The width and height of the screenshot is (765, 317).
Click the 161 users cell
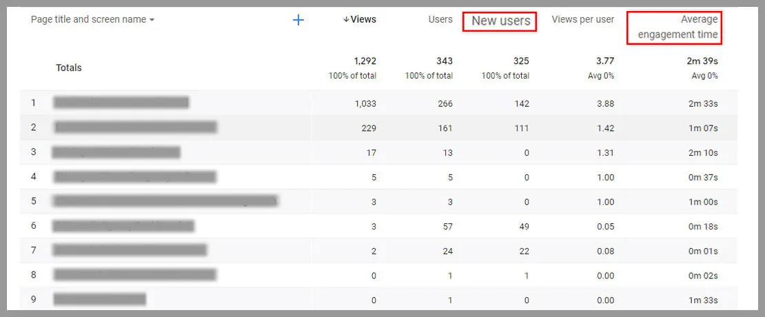445,127
